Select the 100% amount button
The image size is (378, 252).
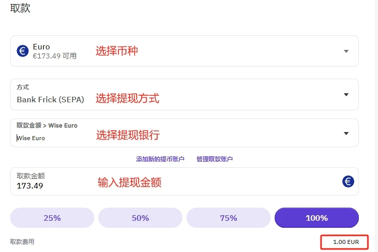[x=317, y=218]
